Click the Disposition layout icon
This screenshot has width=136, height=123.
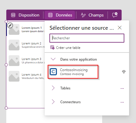point(13,15)
